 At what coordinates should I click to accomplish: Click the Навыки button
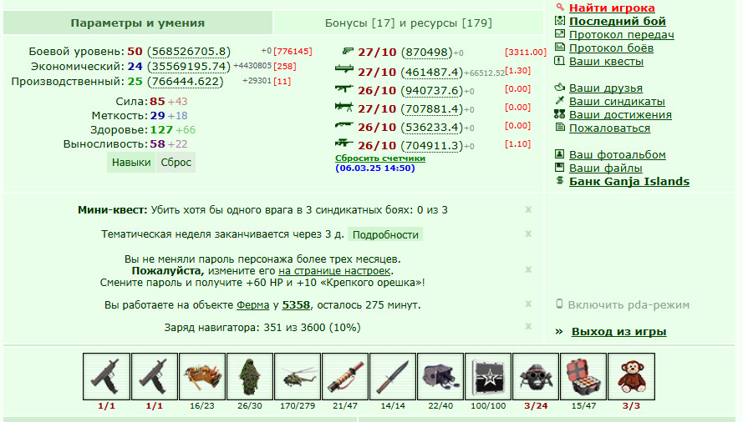[131, 163]
